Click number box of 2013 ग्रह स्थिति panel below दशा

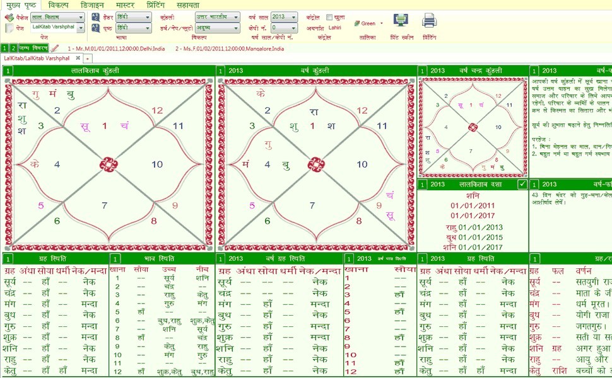(x=422, y=259)
